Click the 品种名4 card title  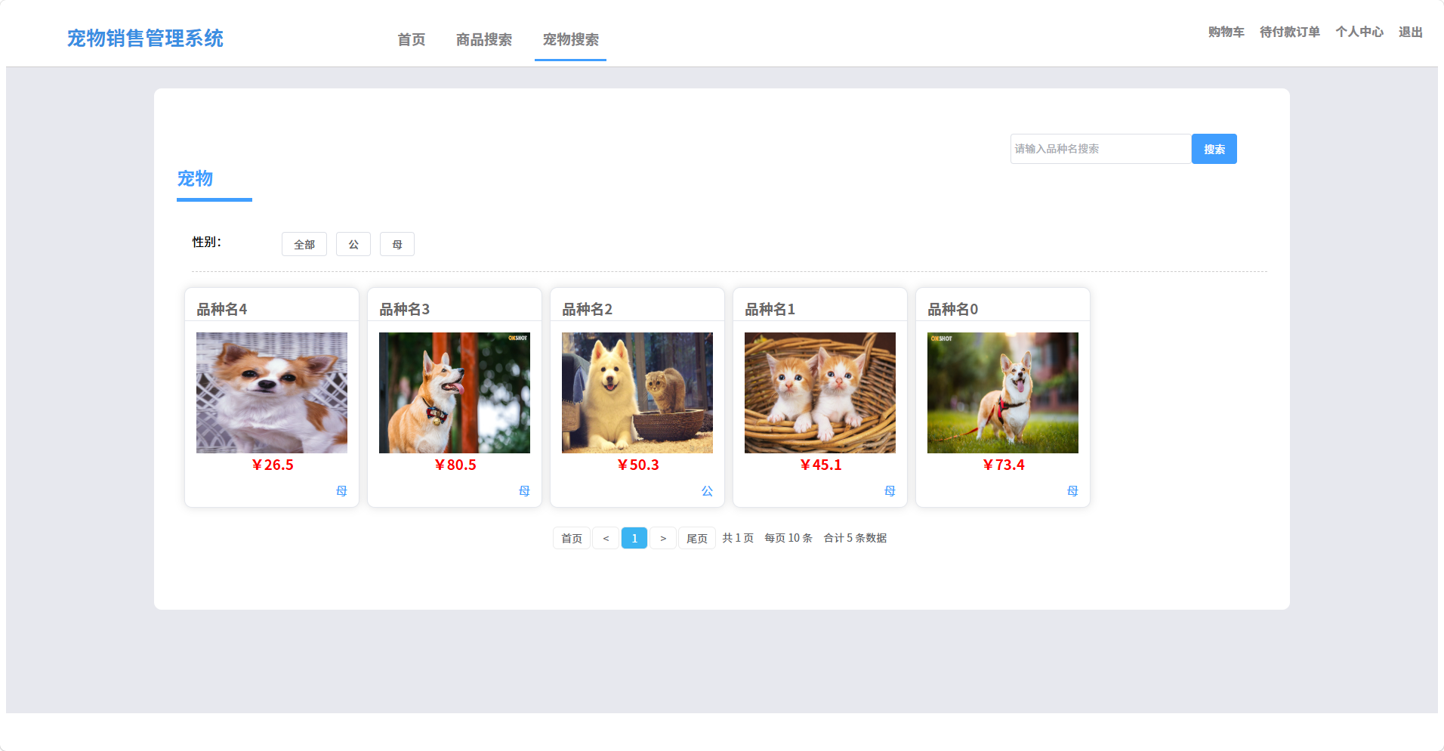point(222,309)
